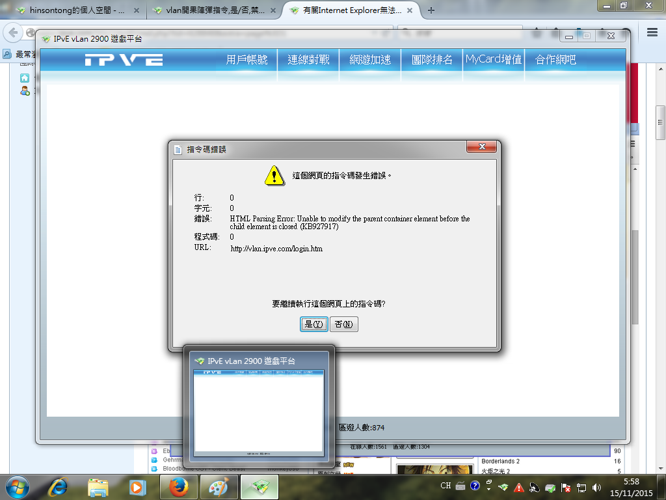666x500 pixels.
Task: Click the Borderlands 2 list entry
Action: (500, 461)
